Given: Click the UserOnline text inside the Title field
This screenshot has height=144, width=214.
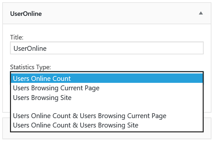Looking at the screenshot, I should (30, 49).
